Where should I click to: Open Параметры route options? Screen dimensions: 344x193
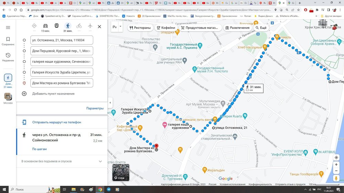(x=95, y=108)
